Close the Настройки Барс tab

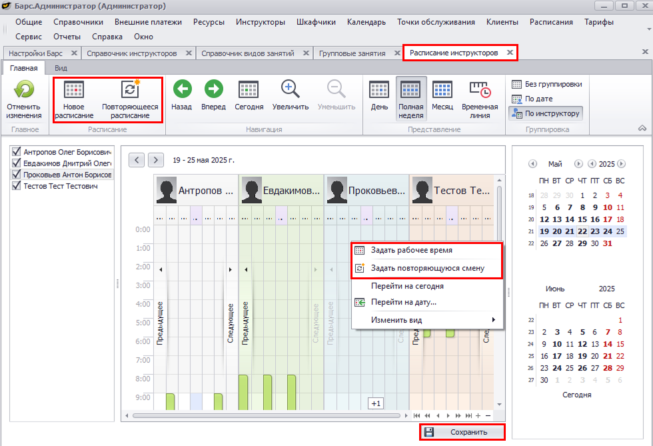(x=74, y=53)
